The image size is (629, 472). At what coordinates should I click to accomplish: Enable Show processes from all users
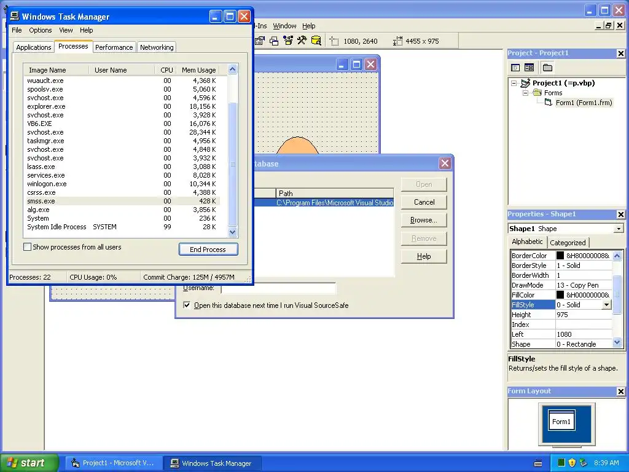(27, 247)
